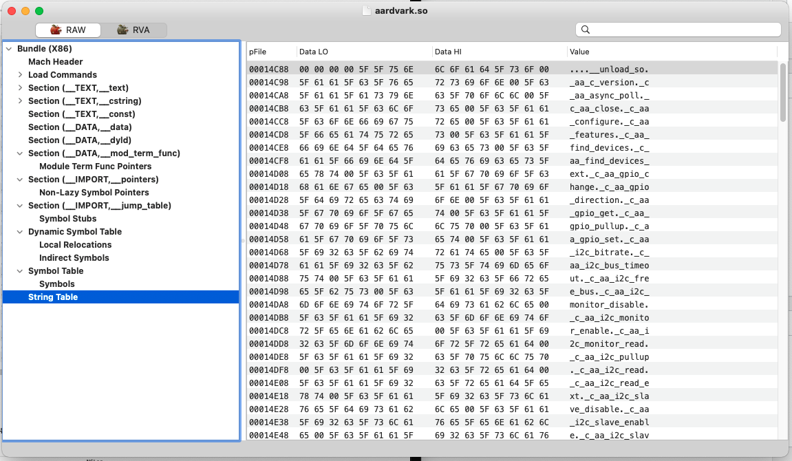This screenshot has width=792, height=461.
Task: Expand Section (__TEXT,__text) node
Action: tap(20, 88)
